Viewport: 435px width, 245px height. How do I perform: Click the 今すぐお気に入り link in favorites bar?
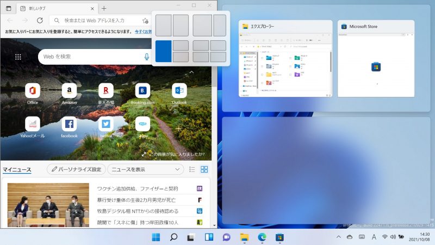tap(143, 32)
